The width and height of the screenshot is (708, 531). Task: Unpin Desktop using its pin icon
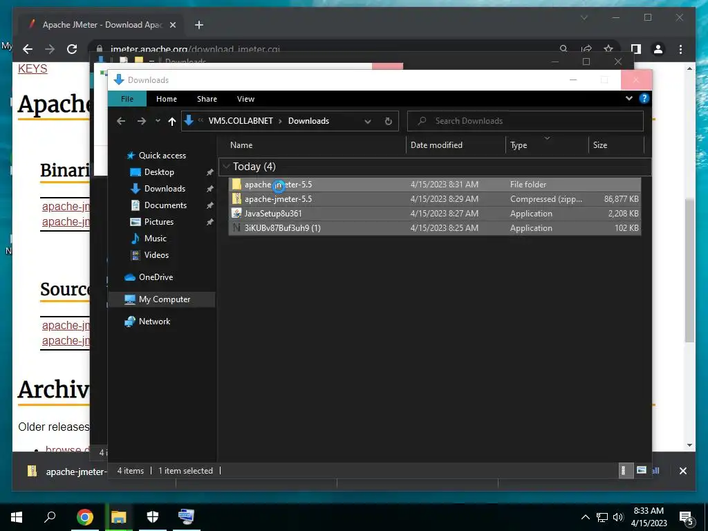coord(209,172)
